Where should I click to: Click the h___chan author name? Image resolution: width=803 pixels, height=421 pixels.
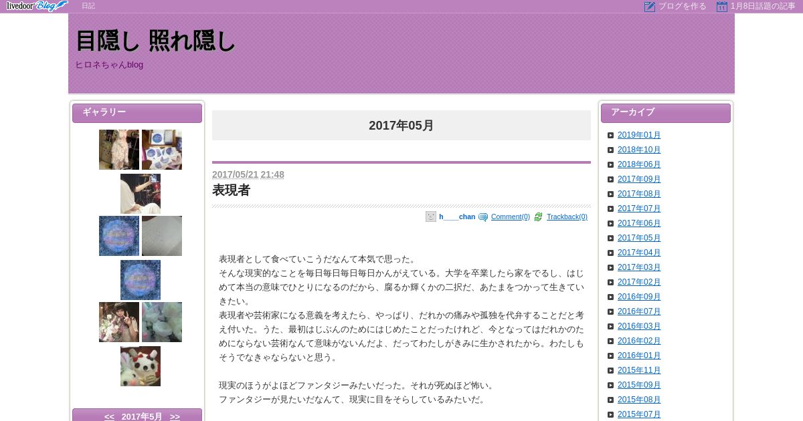point(457,217)
